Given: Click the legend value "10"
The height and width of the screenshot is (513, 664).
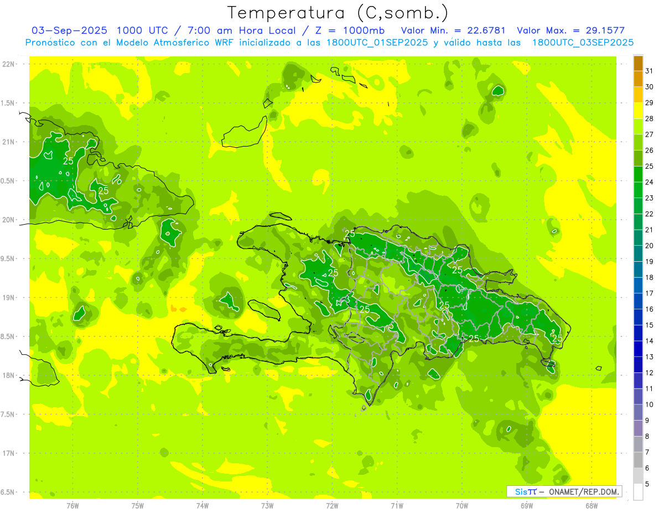Looking at the screenshot, I should coord(650,405).
